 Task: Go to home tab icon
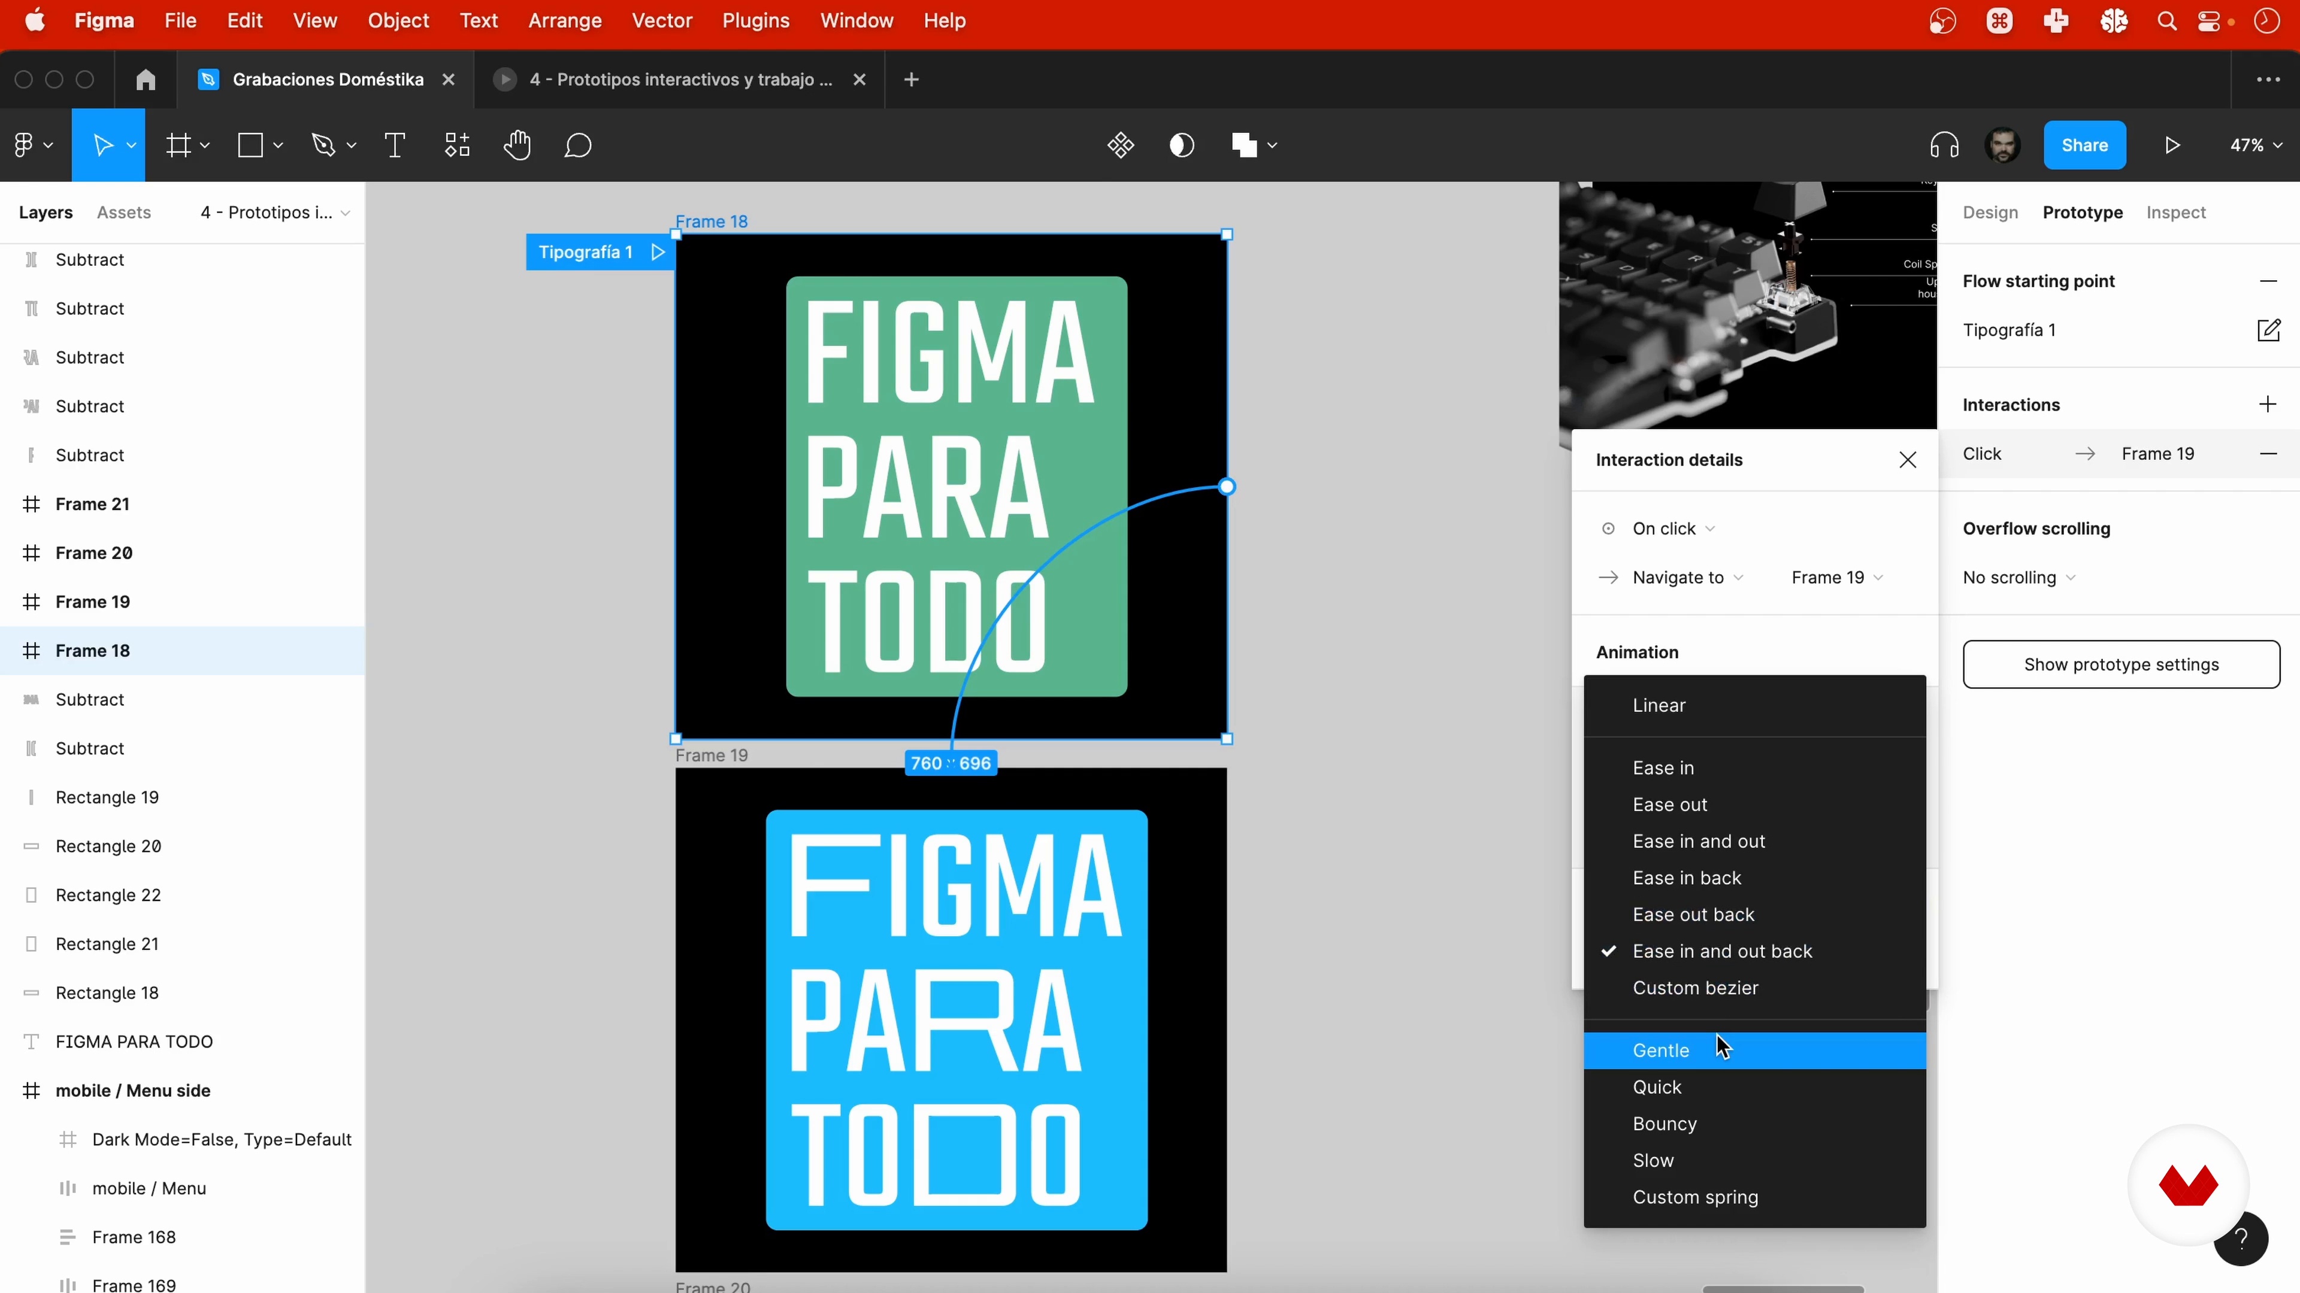[x=146, y=80]
